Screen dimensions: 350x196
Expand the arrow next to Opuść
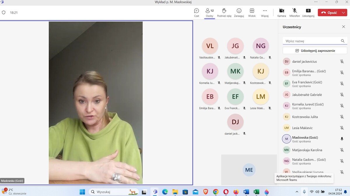(344, 13)
